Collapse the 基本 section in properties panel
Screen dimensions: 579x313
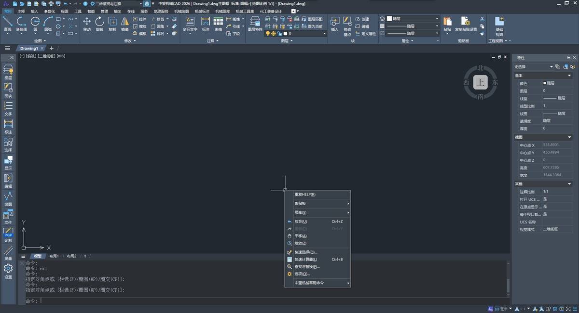[x=569, y=76]
